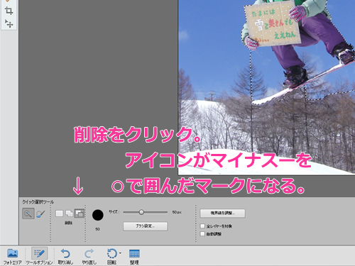The width and height of the screenshot is (355, 266).
Task: Rotate the photo with 回転
Action: (x=111, y=256)
